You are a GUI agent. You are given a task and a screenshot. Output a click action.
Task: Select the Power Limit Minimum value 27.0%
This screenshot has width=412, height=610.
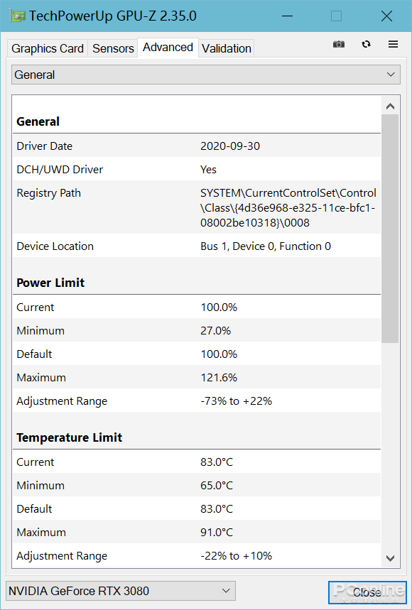tap(215, 331)
